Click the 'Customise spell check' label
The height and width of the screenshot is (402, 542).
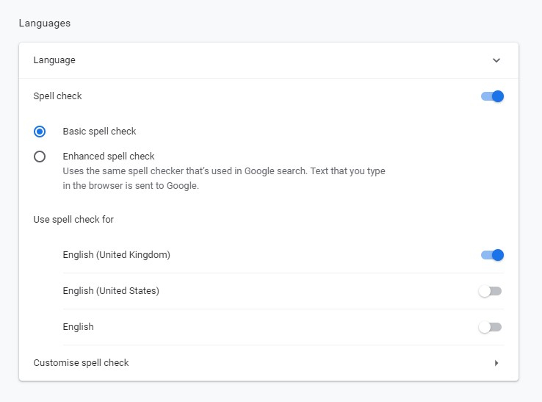[x=81, y=363]
